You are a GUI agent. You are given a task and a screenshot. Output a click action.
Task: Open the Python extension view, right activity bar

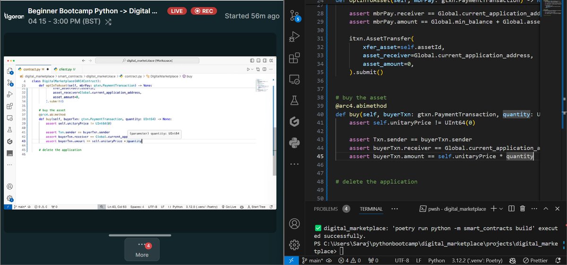[x=294, y=143]
